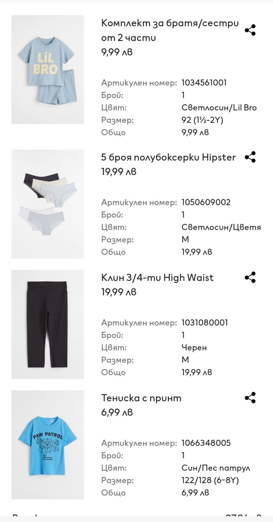Open the Комплект за братя/сестри product title

pyautogui.click(x=170, y=30)
